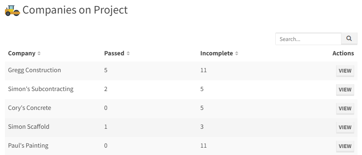Screen dimensions: 362x155
Task: Click the magnifying glass search icon
Action: (x=349, y=39)
